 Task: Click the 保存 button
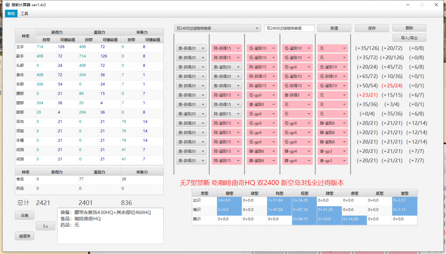click(372, 28)
